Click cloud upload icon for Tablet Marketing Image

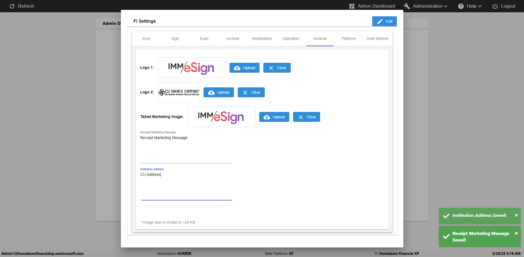point(267,117)
